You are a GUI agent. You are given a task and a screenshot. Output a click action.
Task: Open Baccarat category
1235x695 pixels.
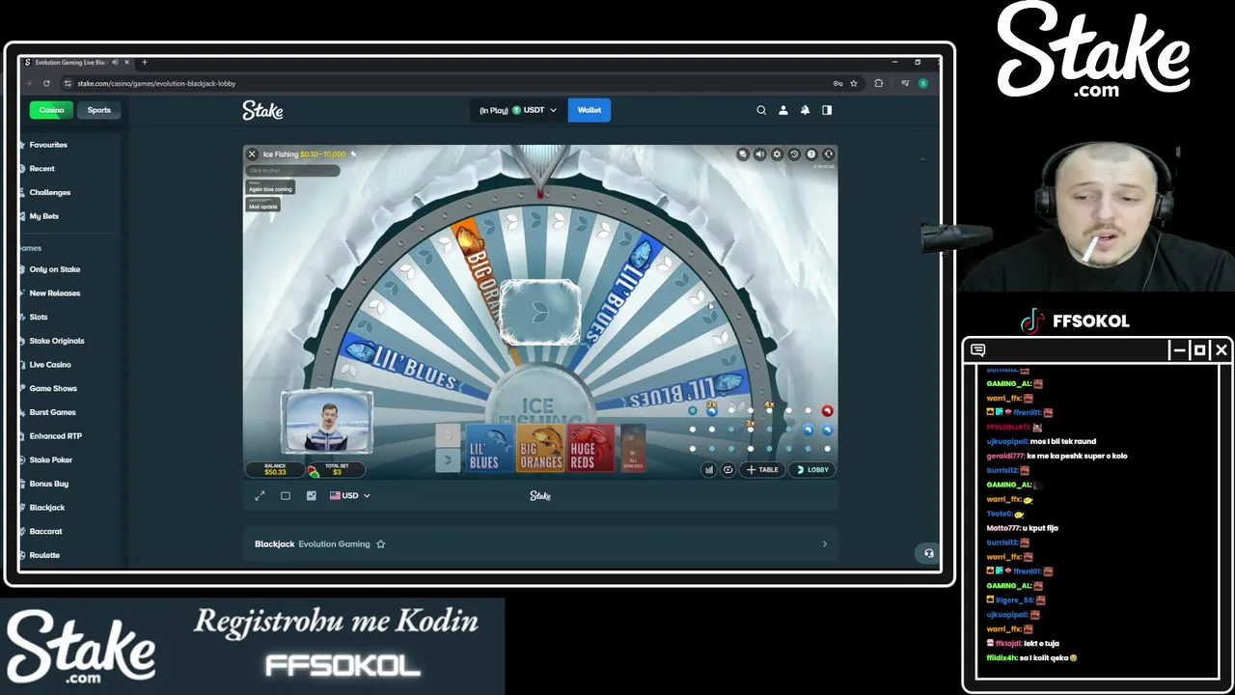coord(45,532)
